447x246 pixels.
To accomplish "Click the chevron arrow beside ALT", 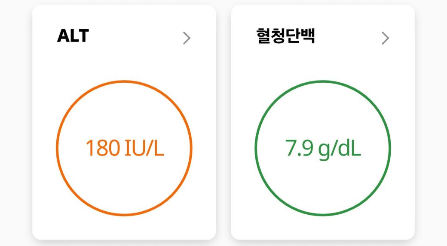I will pyautogui.click(x=187, y=38).
